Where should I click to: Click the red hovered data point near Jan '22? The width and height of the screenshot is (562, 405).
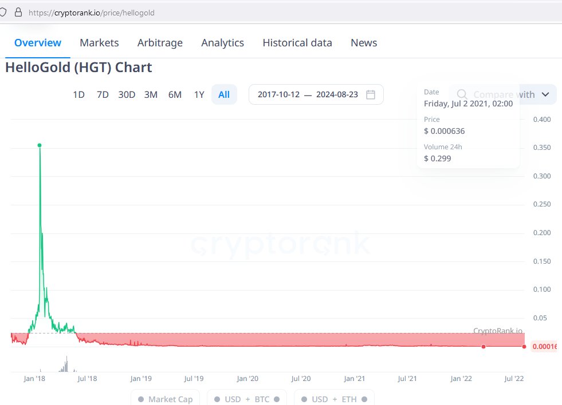click(x=484, y=347)
